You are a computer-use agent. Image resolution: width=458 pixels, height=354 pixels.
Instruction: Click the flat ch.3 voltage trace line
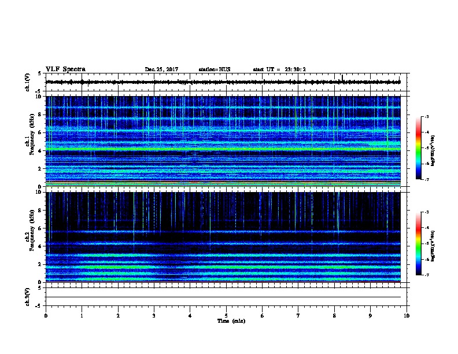pyautogui.click(x=223, y=297)
